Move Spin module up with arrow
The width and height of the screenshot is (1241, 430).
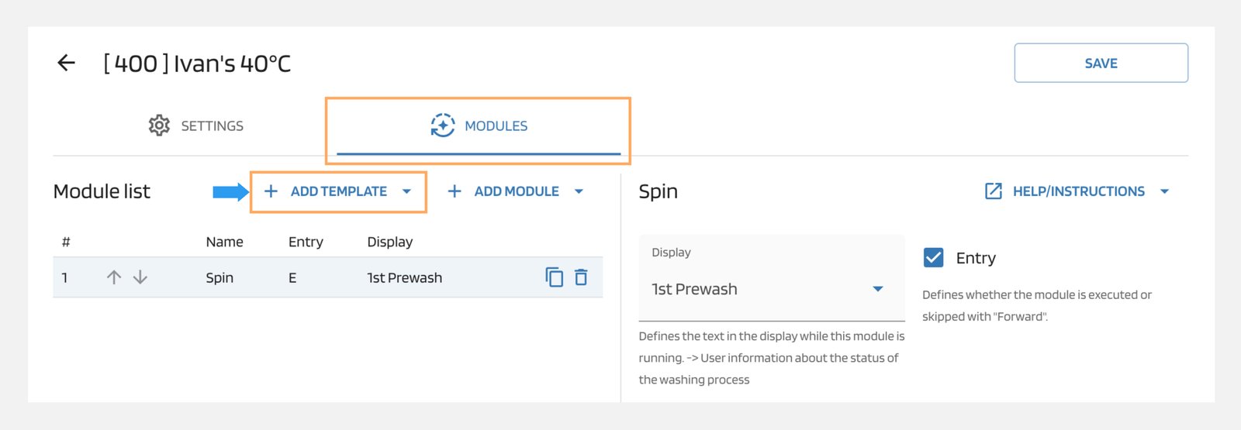(x=114, y=277)
